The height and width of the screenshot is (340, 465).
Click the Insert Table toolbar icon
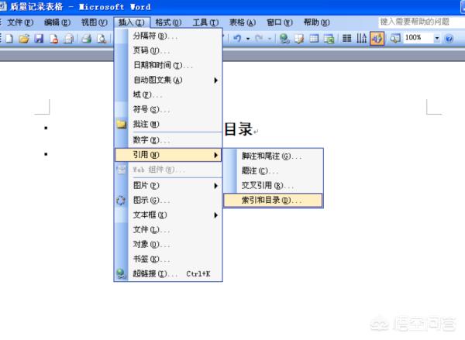(x=314, y=38)
